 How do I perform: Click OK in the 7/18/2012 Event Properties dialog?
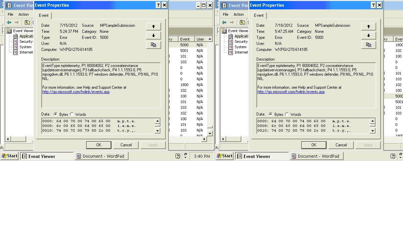tap(314, 145)
